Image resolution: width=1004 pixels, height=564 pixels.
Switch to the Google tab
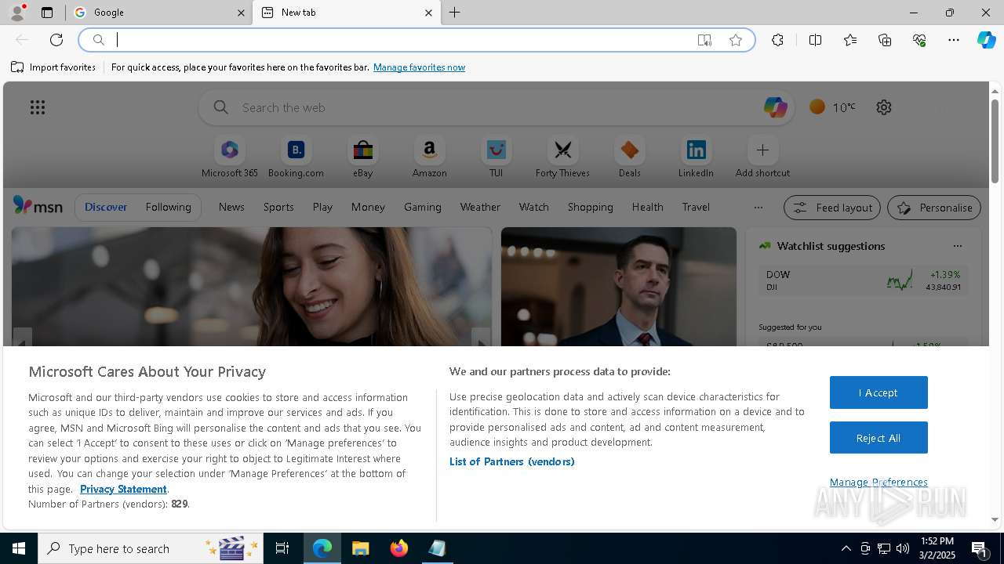pos(157,13)
